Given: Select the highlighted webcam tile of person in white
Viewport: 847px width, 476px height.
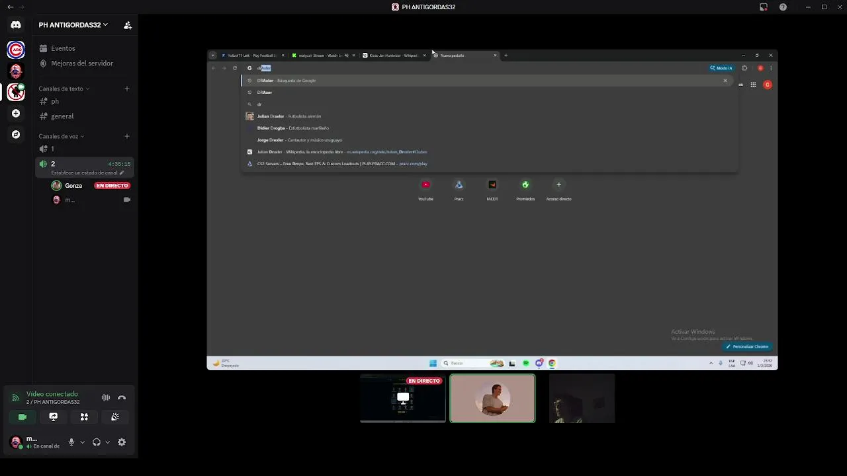Looking at the screenshot, I should pos(492,398).
